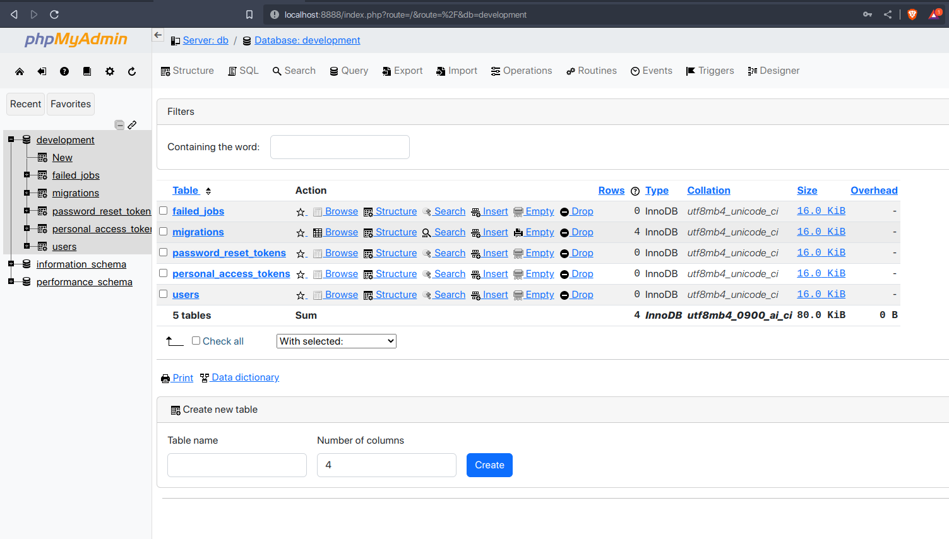Expand personal_access_tokens tree node

coord(27,228)
